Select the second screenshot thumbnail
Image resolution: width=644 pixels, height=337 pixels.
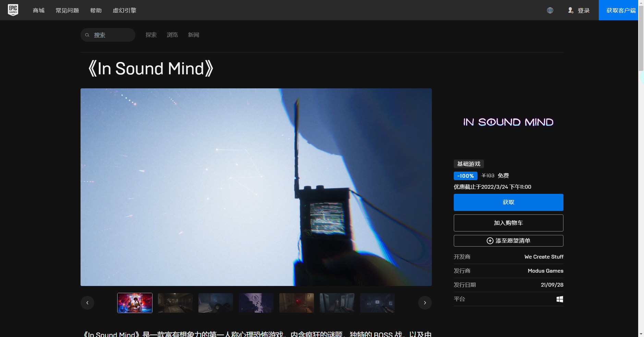[x=175, y=303]
